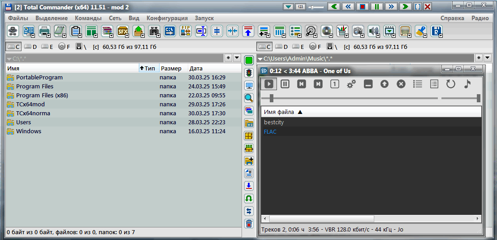
Task: Click the player music note icon
Action: pyautogui.click(x=467, y=84)
